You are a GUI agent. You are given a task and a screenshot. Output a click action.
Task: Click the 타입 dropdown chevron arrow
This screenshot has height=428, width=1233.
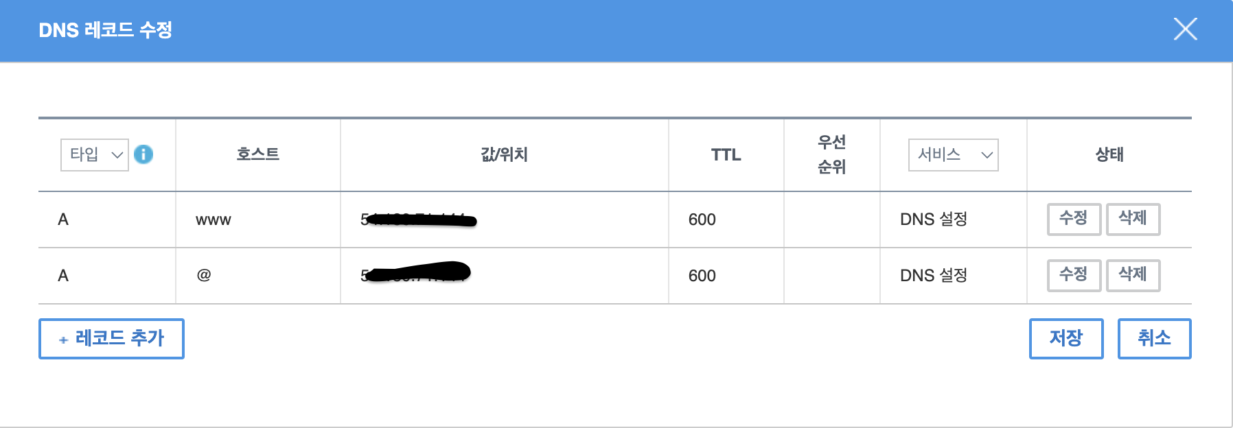pyautogui.click(x=117, y=155)
